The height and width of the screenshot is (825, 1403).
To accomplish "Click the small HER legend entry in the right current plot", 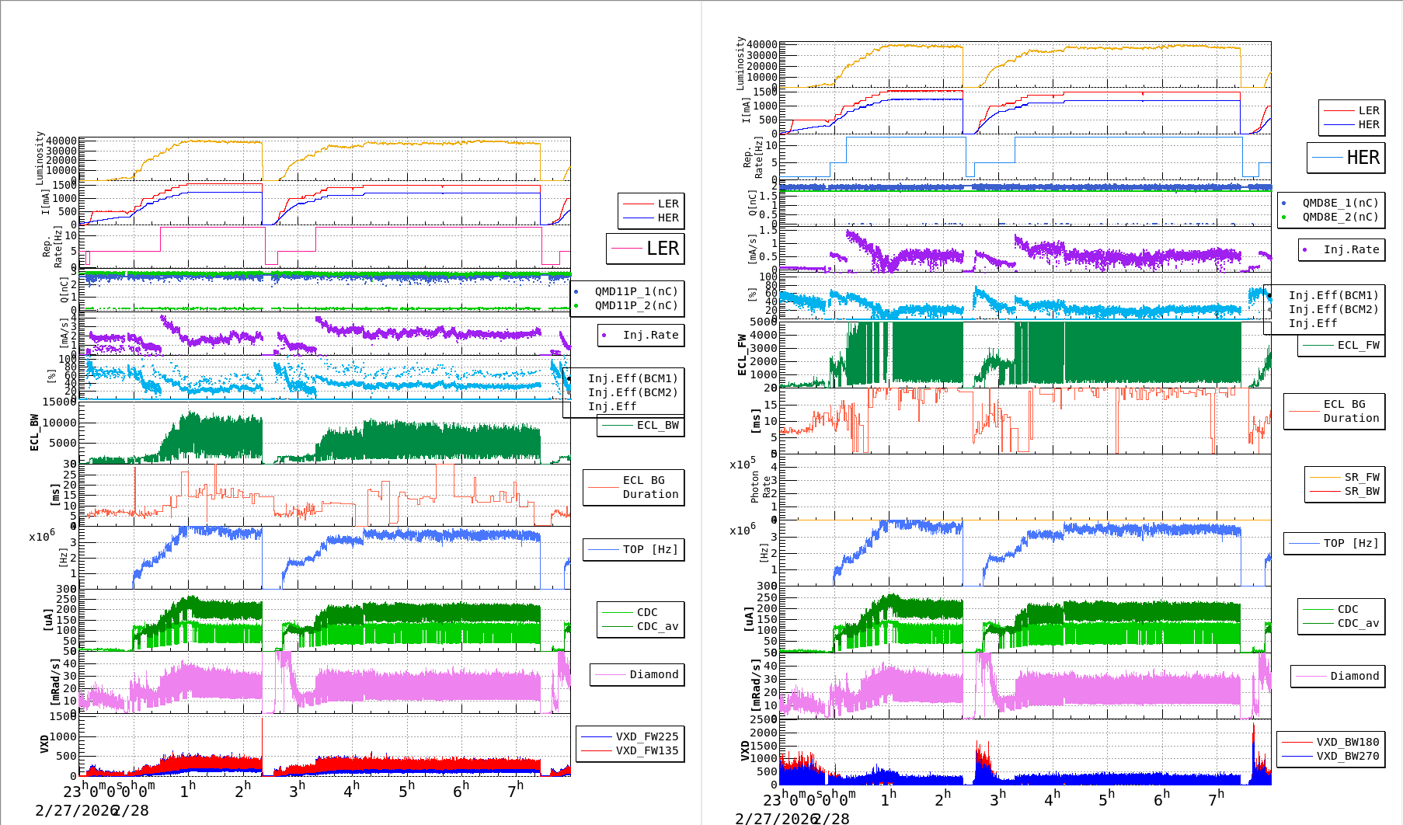I will [x=1368, y=124].
